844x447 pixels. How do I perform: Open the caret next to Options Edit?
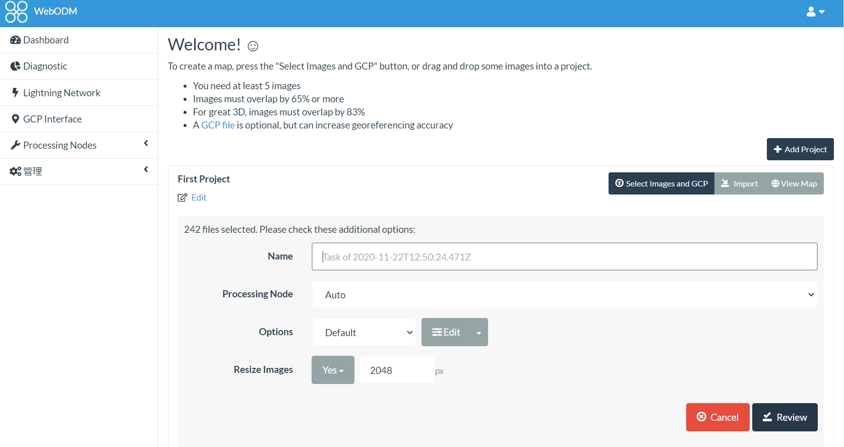pos(478,333)
